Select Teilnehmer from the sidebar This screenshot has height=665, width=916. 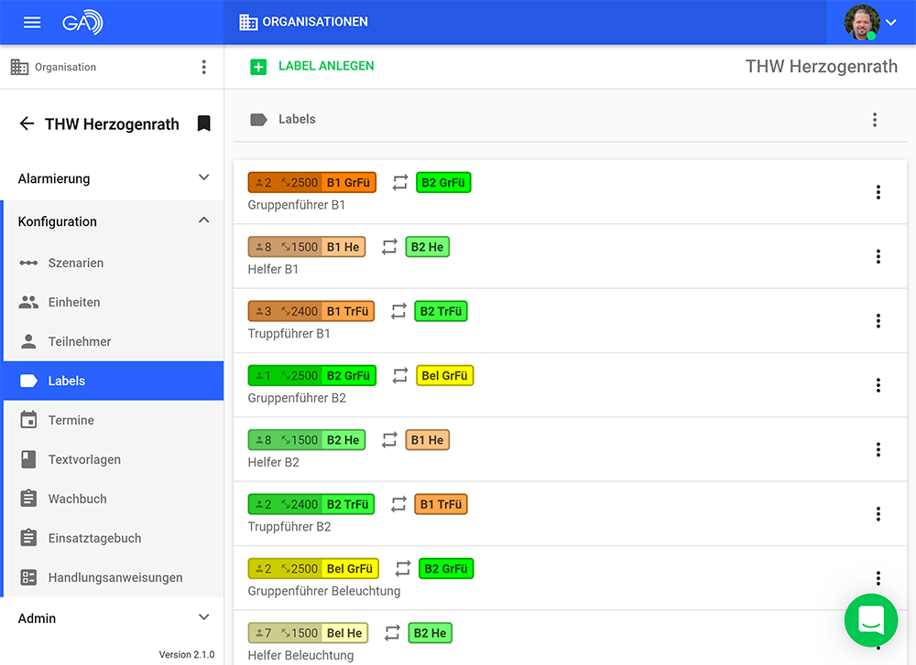tap(80, 341)
